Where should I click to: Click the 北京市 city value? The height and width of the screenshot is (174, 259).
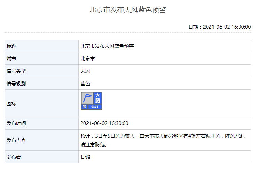[x=87, y=59]
